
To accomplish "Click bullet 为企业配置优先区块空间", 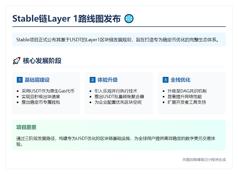I will tap(118, 102).
